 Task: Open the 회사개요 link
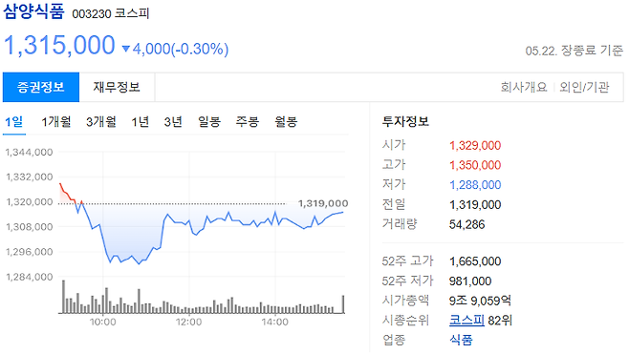tap(524, 87)
